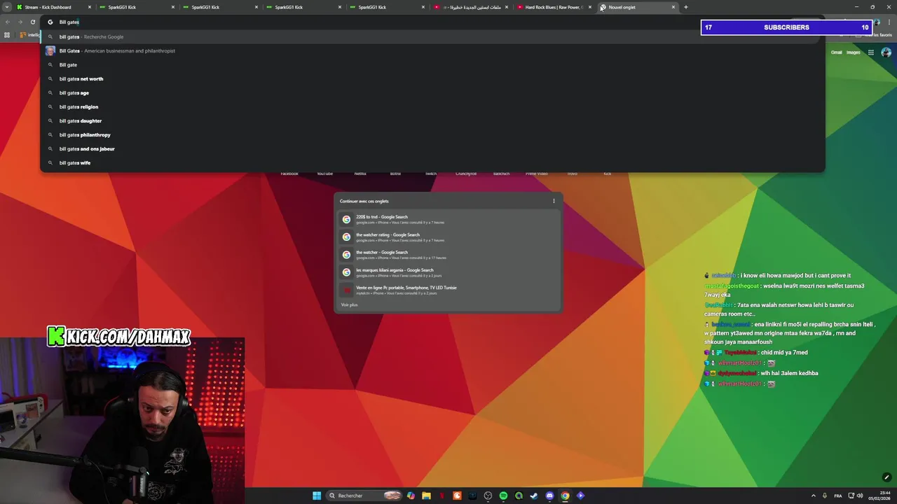This screenshot has width=897, height=504.
Task: Open the three-dot menu on 'Continuer avec ces onglets'
Action: pyautogui.click(x=554, y=201)
